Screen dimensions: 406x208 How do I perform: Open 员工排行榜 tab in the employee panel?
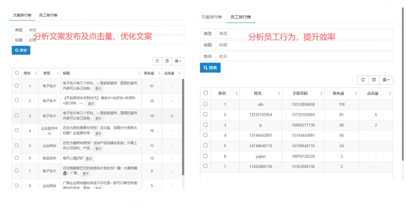[x=240, y=17]
